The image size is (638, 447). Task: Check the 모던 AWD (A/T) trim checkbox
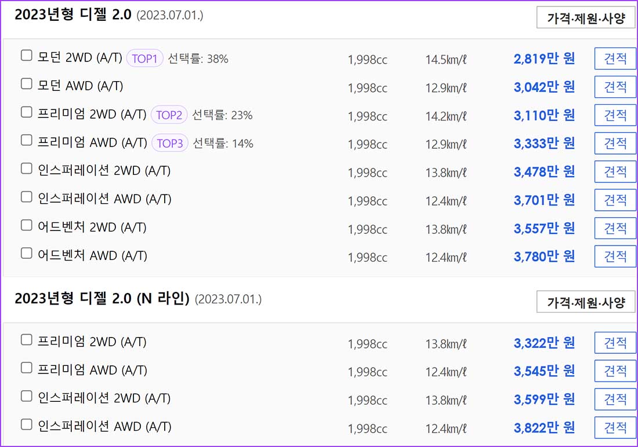pos(27,84)
